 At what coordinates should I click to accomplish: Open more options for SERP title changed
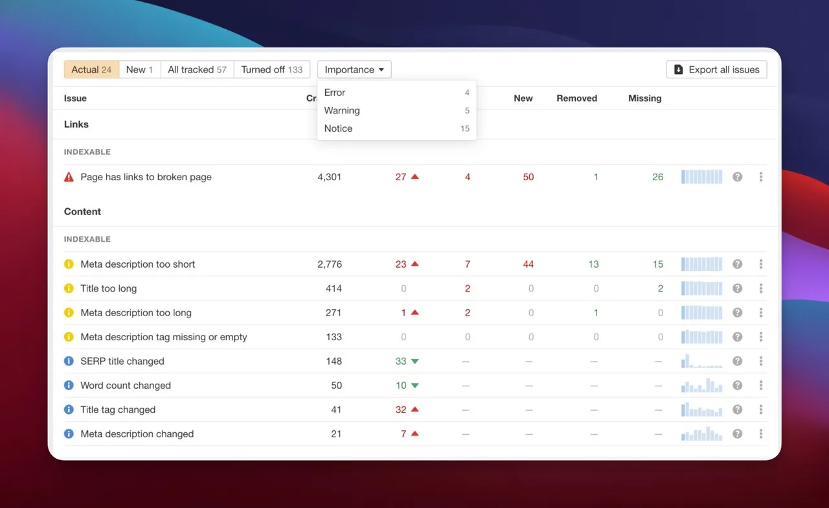761,361
